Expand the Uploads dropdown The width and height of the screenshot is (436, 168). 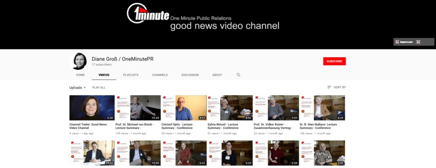[x=77, y=88]
